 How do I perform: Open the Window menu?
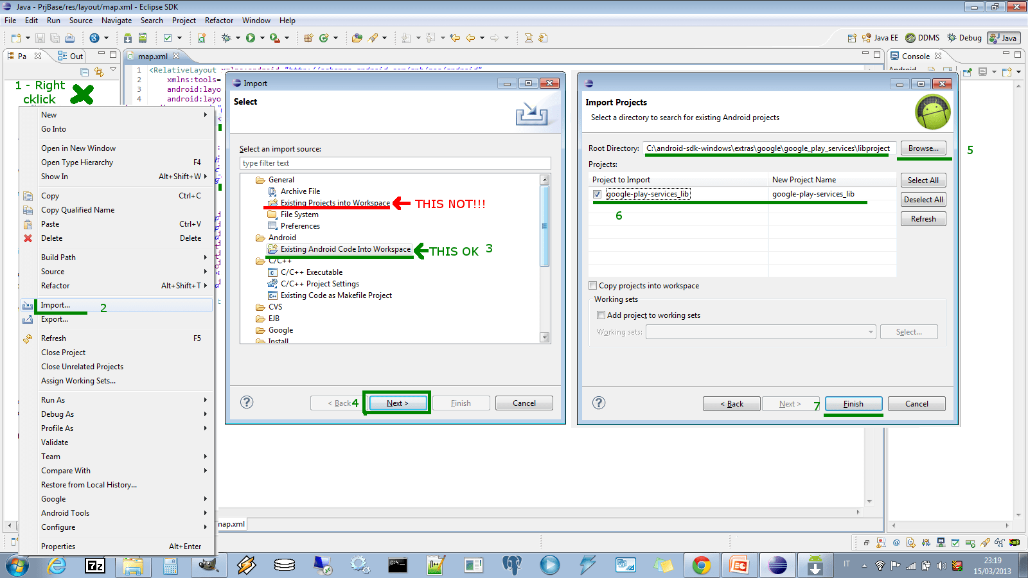[256, 21]
